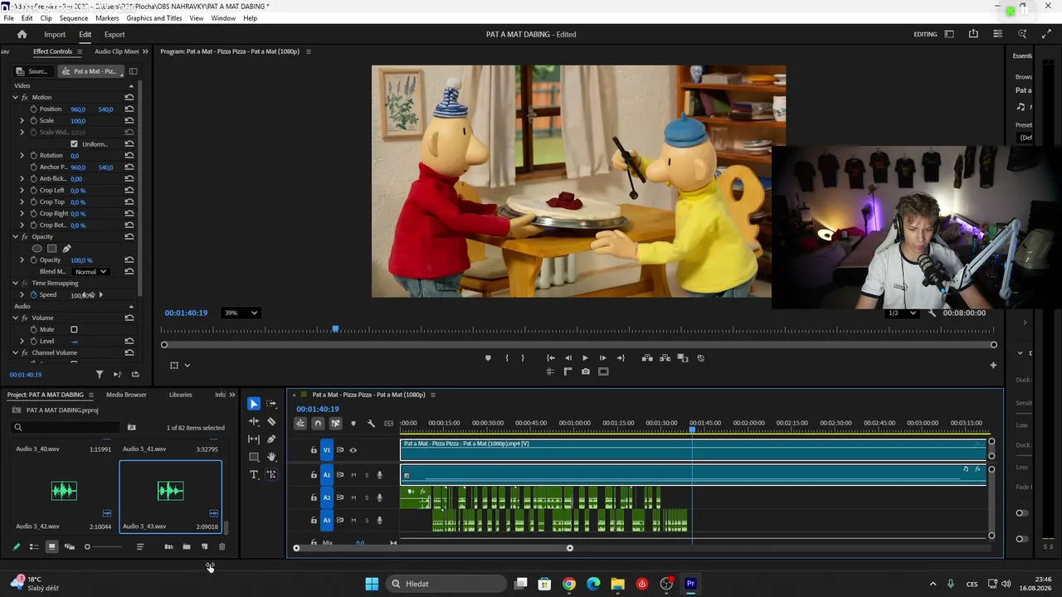Viewport: 1062px width, 597px height.
Task: Open the Markers menu
Action: [107, 17]
